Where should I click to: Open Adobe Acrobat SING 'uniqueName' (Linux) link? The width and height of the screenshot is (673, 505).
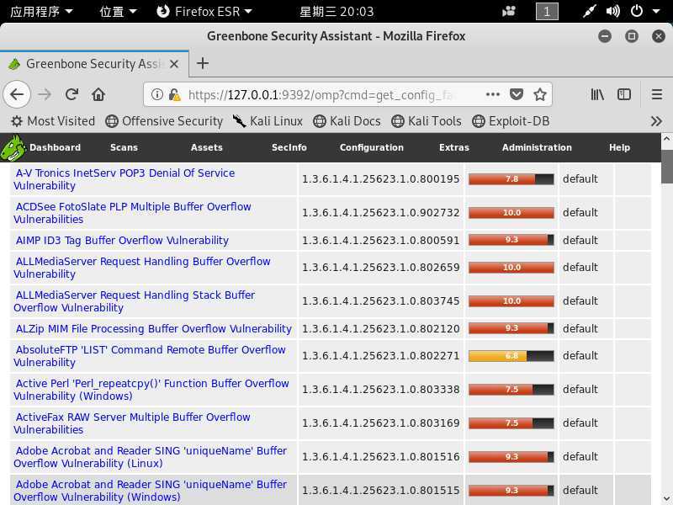point(150,457)
